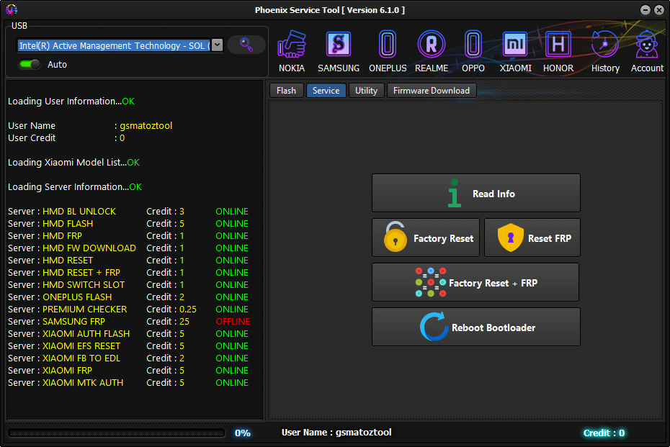
Task: Toggle the Auto USB detection switch
Action: coord(27,64)
